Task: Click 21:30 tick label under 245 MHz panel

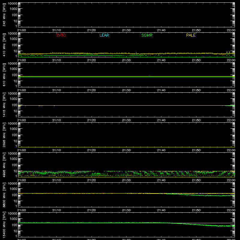Action: click(126, 30)
